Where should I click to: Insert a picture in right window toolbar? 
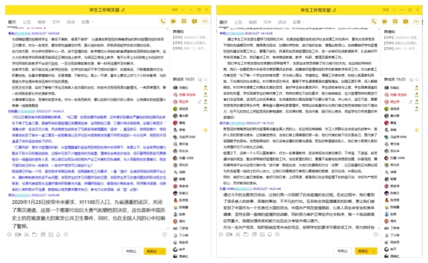coord(262,234)
